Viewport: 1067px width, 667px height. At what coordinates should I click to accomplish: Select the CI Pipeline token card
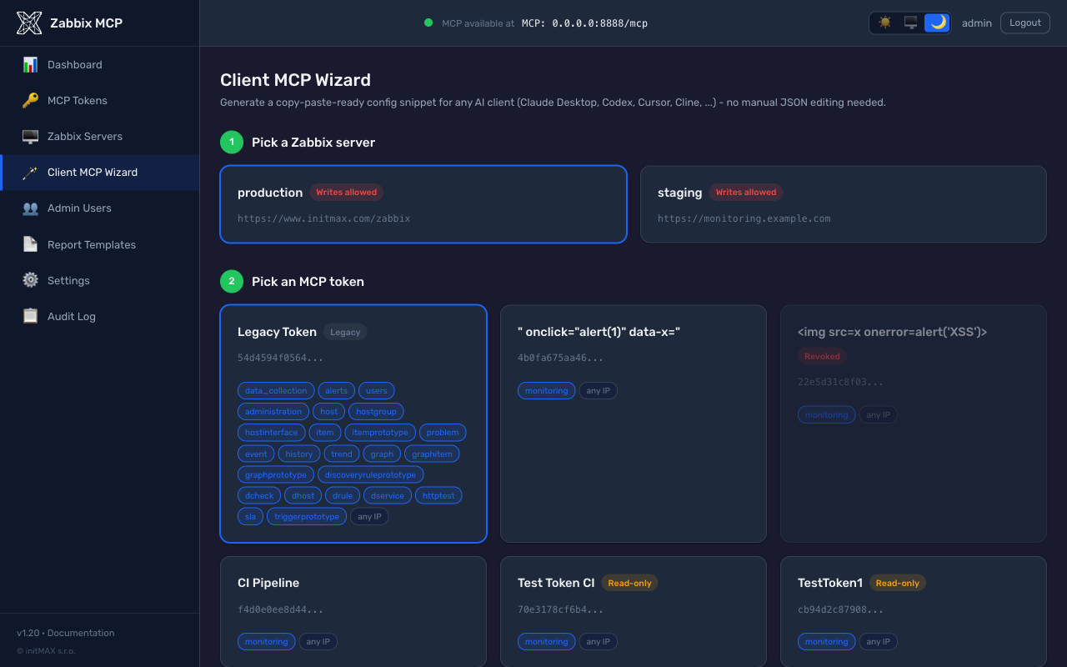pyautogui.click(x=353, y=612)
